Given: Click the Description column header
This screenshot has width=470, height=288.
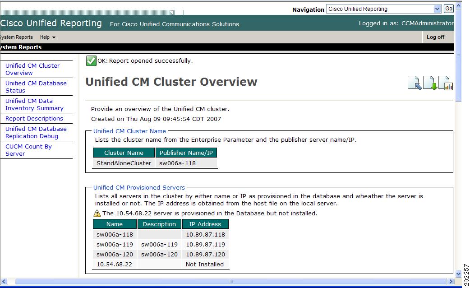Looking at the screenshot, I should [160, 224].
